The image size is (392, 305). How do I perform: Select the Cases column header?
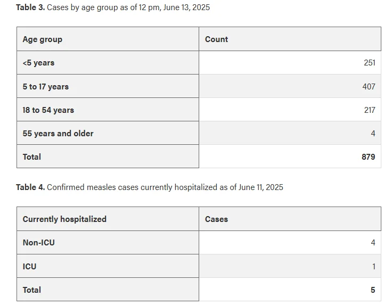click(x=290, y=219)
